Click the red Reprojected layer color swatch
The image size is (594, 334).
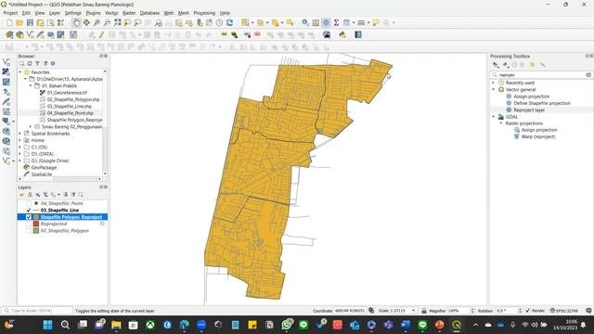tap(36, 224)
